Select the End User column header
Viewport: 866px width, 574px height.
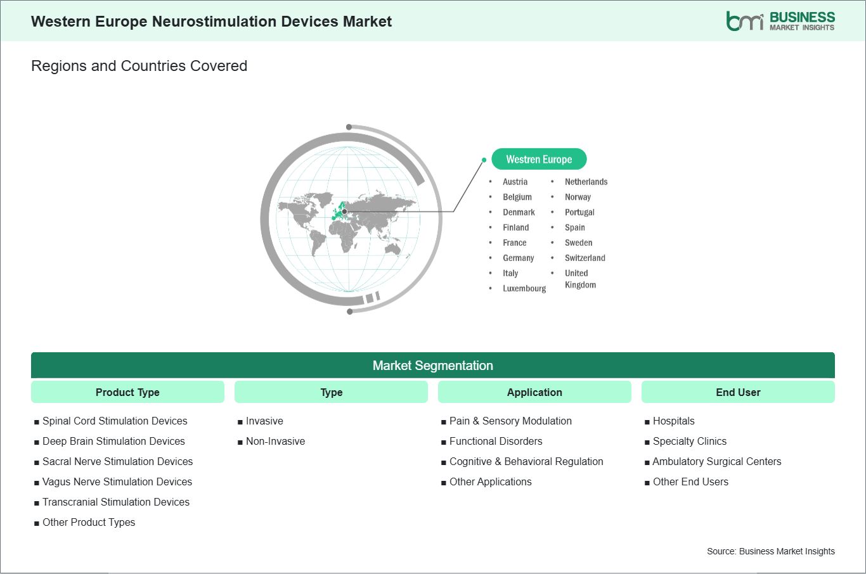click(738, 392)
